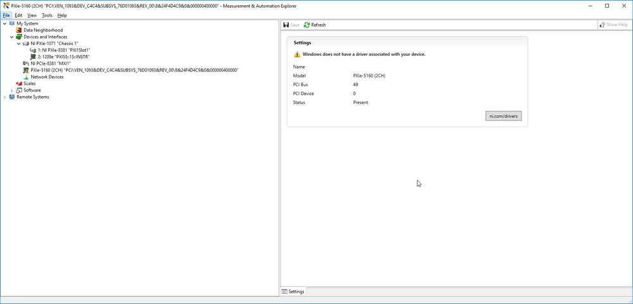Open the Edit menu

[18, 15]
